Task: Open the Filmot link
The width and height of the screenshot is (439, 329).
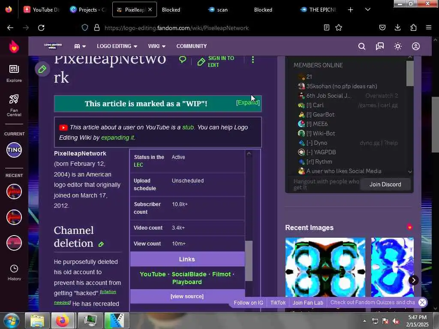Action: [x=221, y=274]
